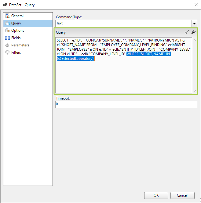
Task: Click the Fields grid icon in sidebar
Action: click(x=7, y=38)
